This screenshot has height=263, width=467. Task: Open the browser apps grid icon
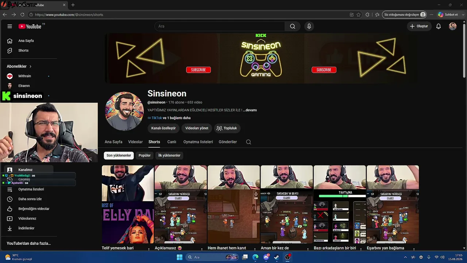(x=351, y=15)
